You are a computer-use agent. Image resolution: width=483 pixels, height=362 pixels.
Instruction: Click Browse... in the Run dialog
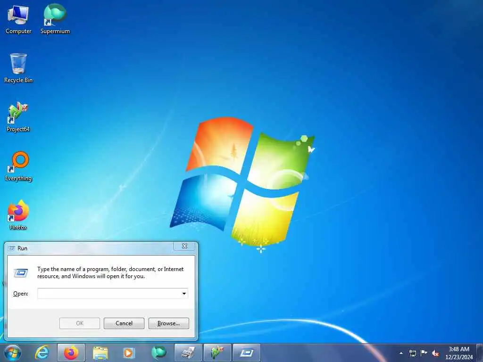pyautogui.click(x=168, y=323)
